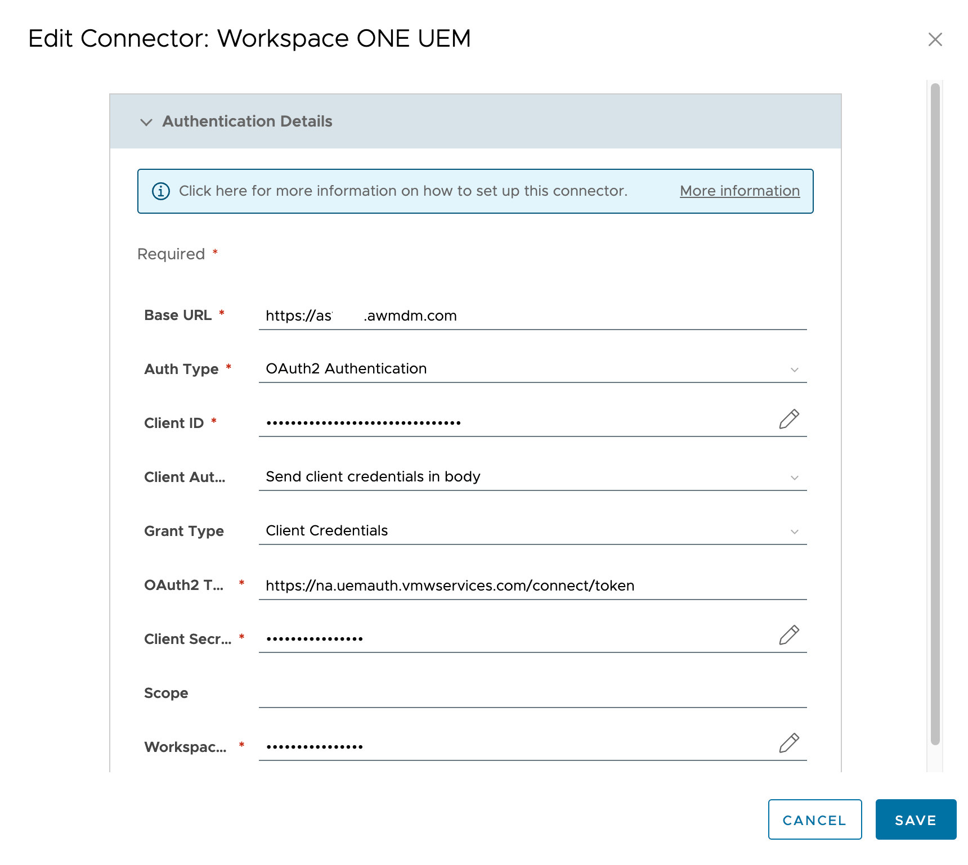
Task: Click the masked Client Secret value
Action: tap(315, 638)
